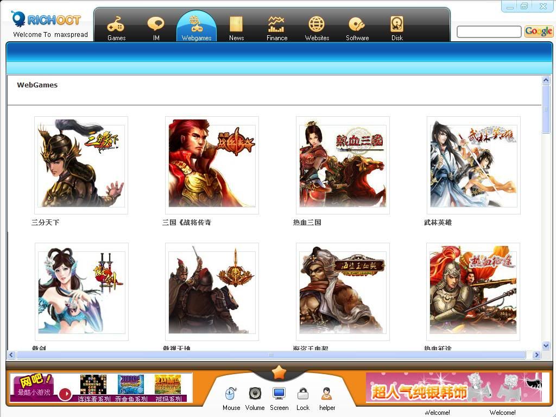Image resolution: width=556 pixels, height=417 pixels.
Task: Select the News icon in top bar
Action: 236,25
